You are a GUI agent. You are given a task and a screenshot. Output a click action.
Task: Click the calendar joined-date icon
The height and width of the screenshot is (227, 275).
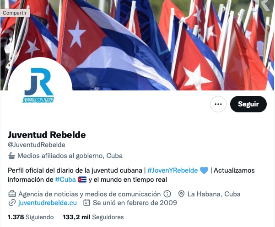[x=86, y=203]
